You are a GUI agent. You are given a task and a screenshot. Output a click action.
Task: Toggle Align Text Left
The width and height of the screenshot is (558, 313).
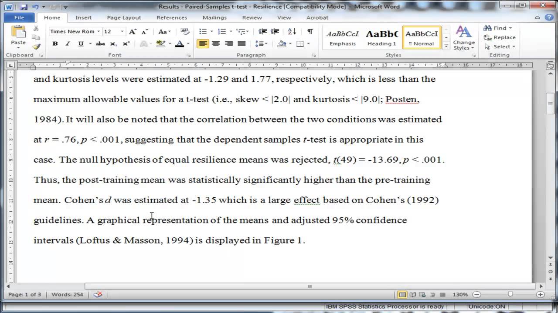pos(203,43)
